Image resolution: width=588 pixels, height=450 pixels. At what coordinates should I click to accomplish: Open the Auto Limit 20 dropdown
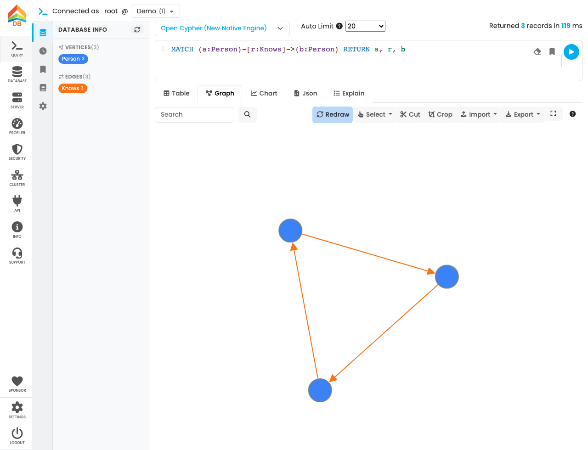pyautogui.click(x=366, y=26)
